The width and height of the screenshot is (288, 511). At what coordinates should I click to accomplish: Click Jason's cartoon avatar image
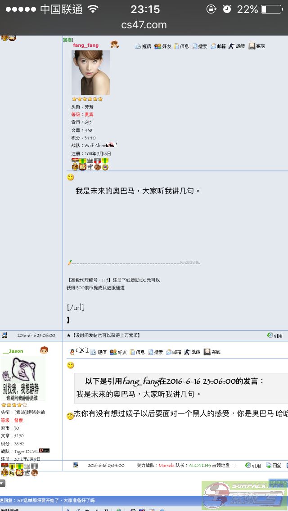(x=23, y=378)
